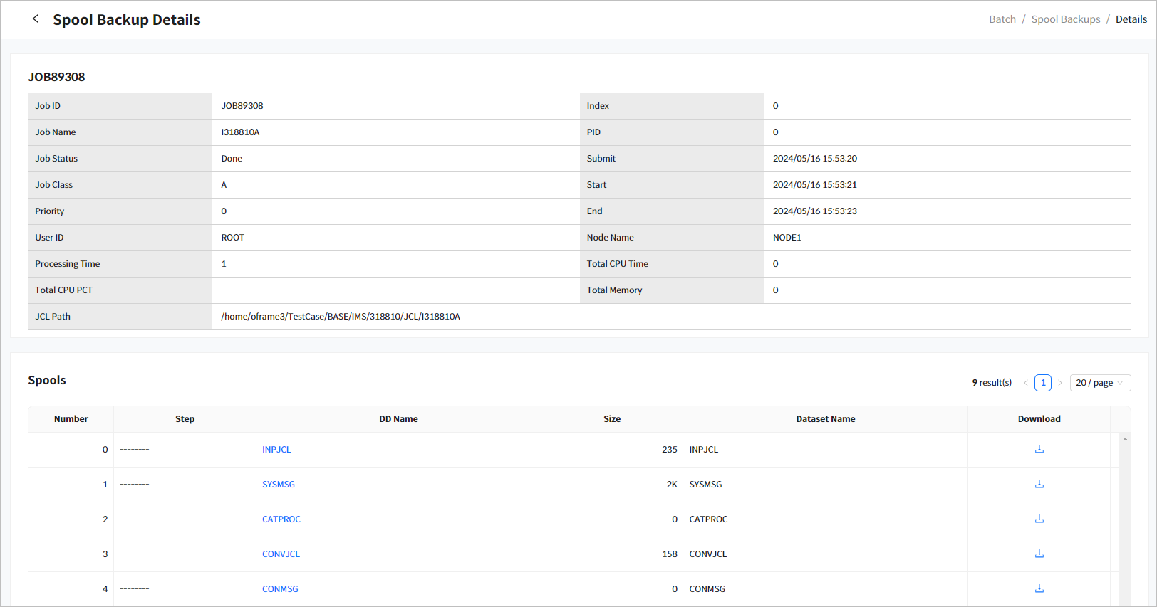Viewport: 1157px width, 607px height.
Task: Open the CATPROC DD name link
Action: [x=281, y=519]
